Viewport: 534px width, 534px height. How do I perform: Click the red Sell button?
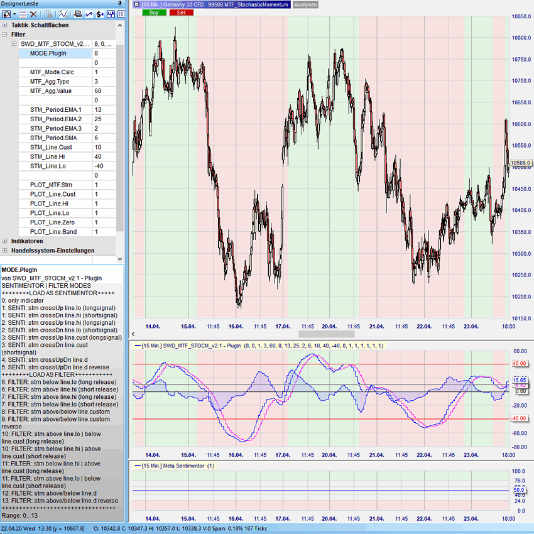[181, 13]
